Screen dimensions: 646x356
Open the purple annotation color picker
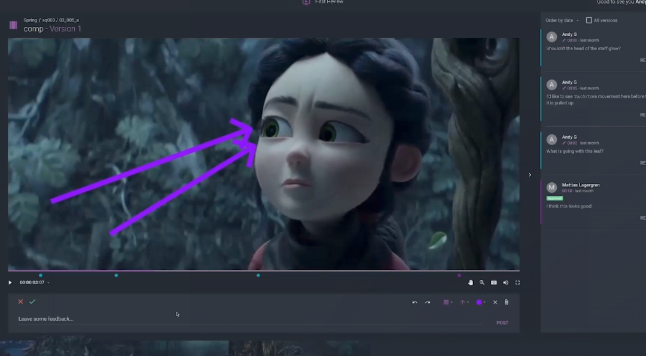pos(481,302)
